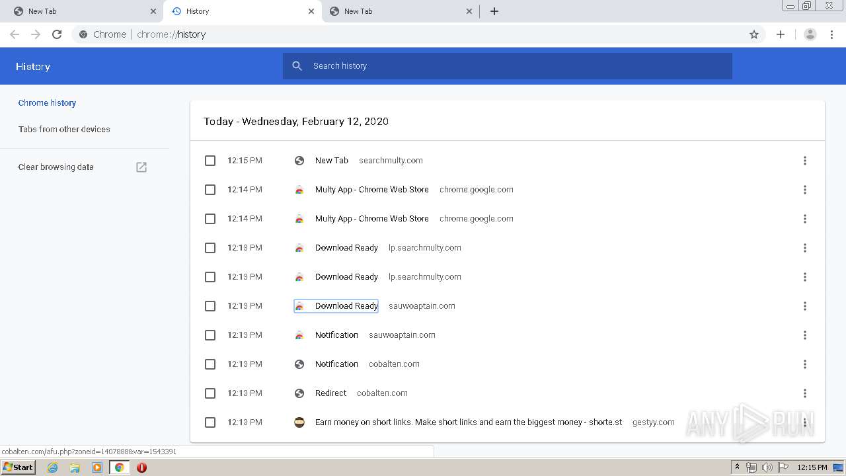Open more actions for second Multy App entry
846x476 pixels.
tap(805, 219)
